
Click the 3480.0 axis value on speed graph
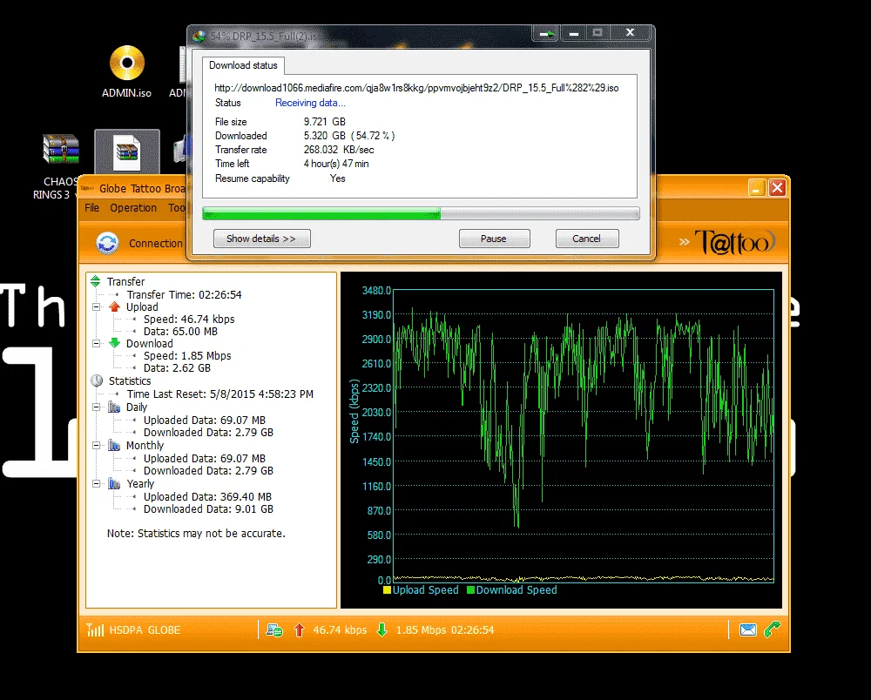[376, 290]
